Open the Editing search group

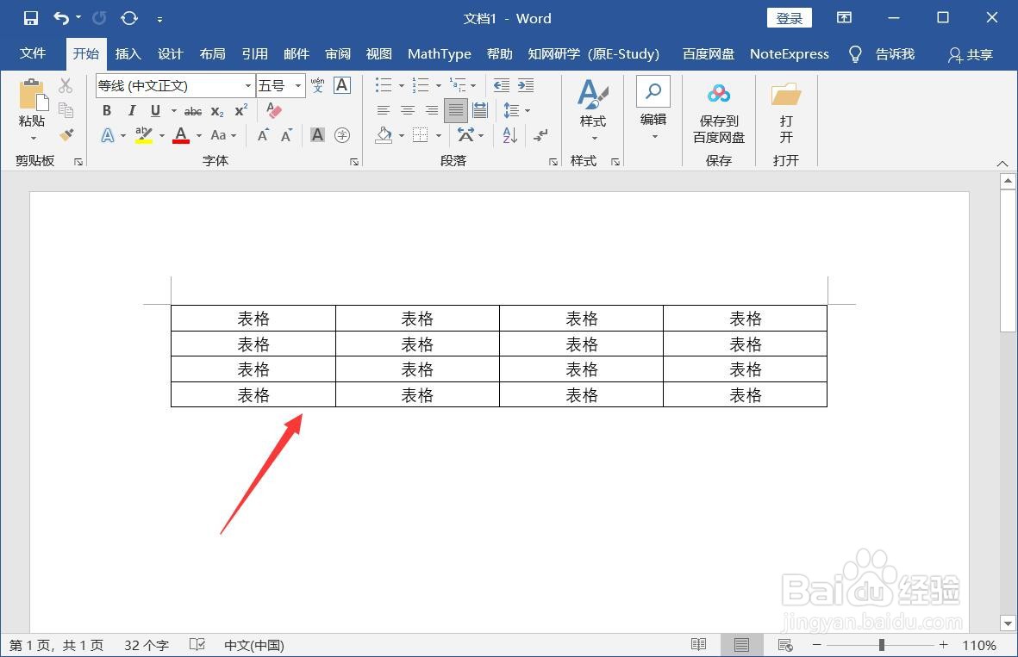tap(653, 108)
